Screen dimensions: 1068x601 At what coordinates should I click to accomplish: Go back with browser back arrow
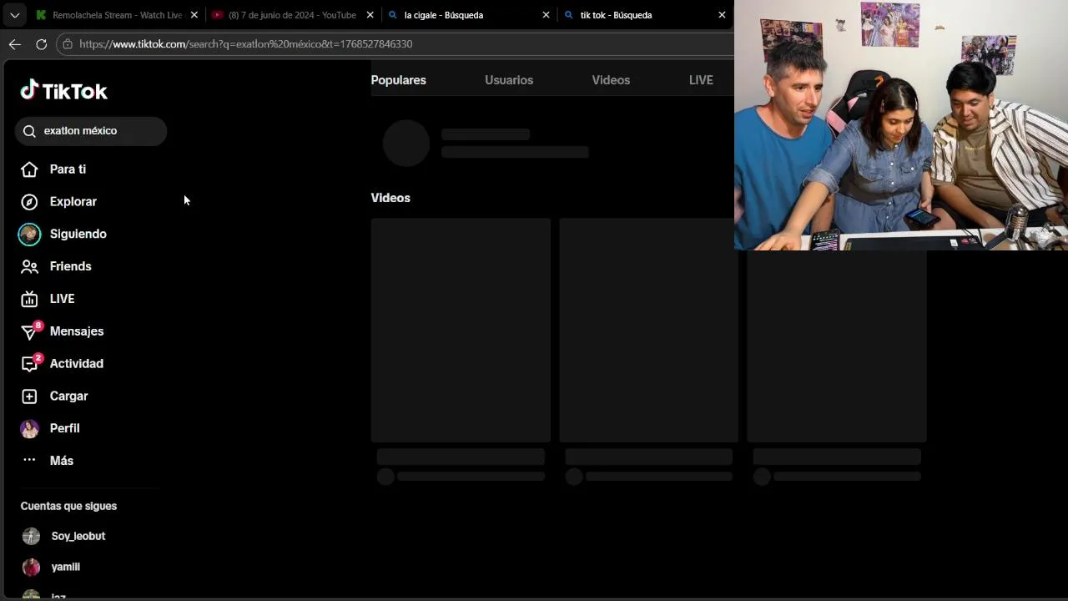pos(15,44)
